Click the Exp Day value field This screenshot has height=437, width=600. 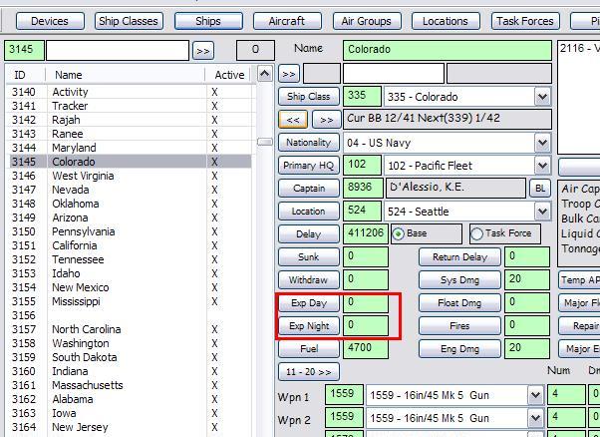(366, 302)
